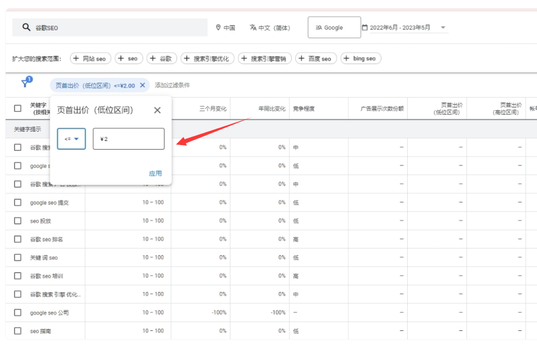Add 网站 seo suggestion chip
The height and width of the screenshot is (349, 537).
pyautogui.click(x=90, y=58)
